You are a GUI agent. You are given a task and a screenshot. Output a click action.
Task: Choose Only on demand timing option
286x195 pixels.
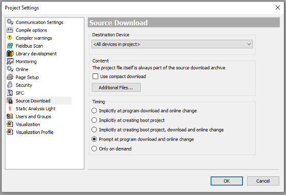pyautogui.click(x=94, y=148)
